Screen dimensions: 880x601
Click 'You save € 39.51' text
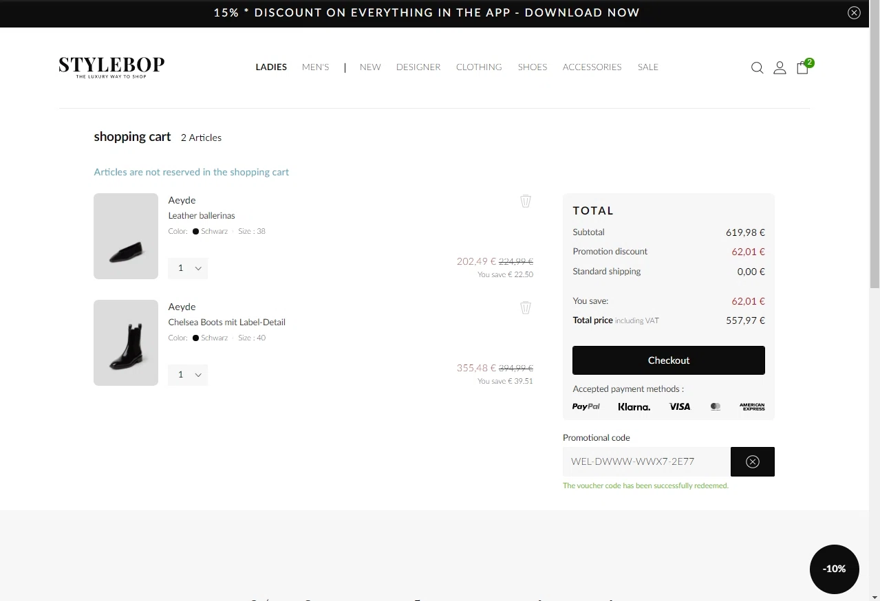click(506, 381)
